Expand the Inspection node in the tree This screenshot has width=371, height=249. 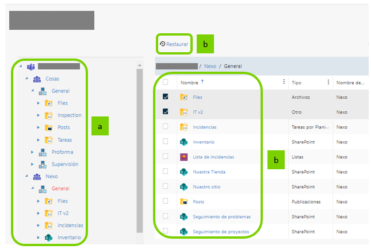(x=39, y=115)
